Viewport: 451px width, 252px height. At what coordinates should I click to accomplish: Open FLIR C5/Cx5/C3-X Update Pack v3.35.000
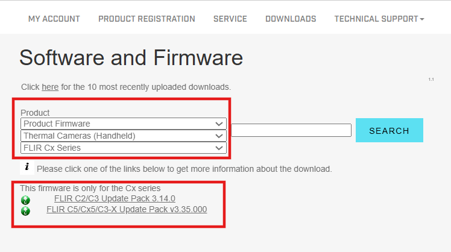tap(127, 209)
